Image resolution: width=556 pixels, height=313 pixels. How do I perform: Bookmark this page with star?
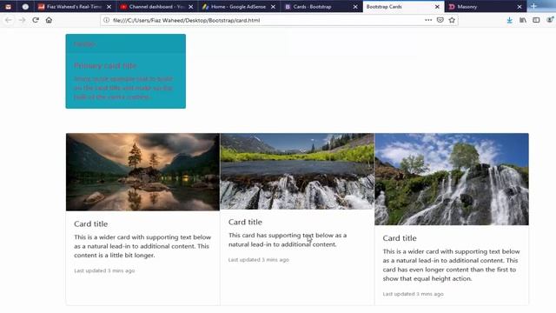point(452,20)
